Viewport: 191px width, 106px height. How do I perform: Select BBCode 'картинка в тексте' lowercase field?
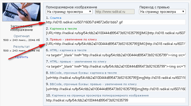[x=116, y=78]
